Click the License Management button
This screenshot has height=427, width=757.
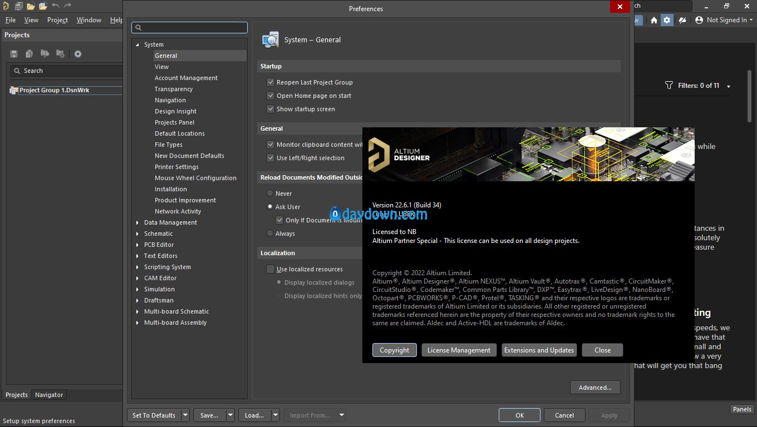tap(459, 350)
